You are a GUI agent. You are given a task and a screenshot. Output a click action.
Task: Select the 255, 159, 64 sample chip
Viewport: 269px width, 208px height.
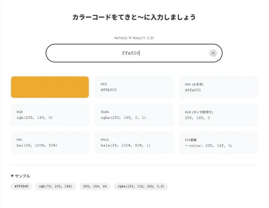95,186
